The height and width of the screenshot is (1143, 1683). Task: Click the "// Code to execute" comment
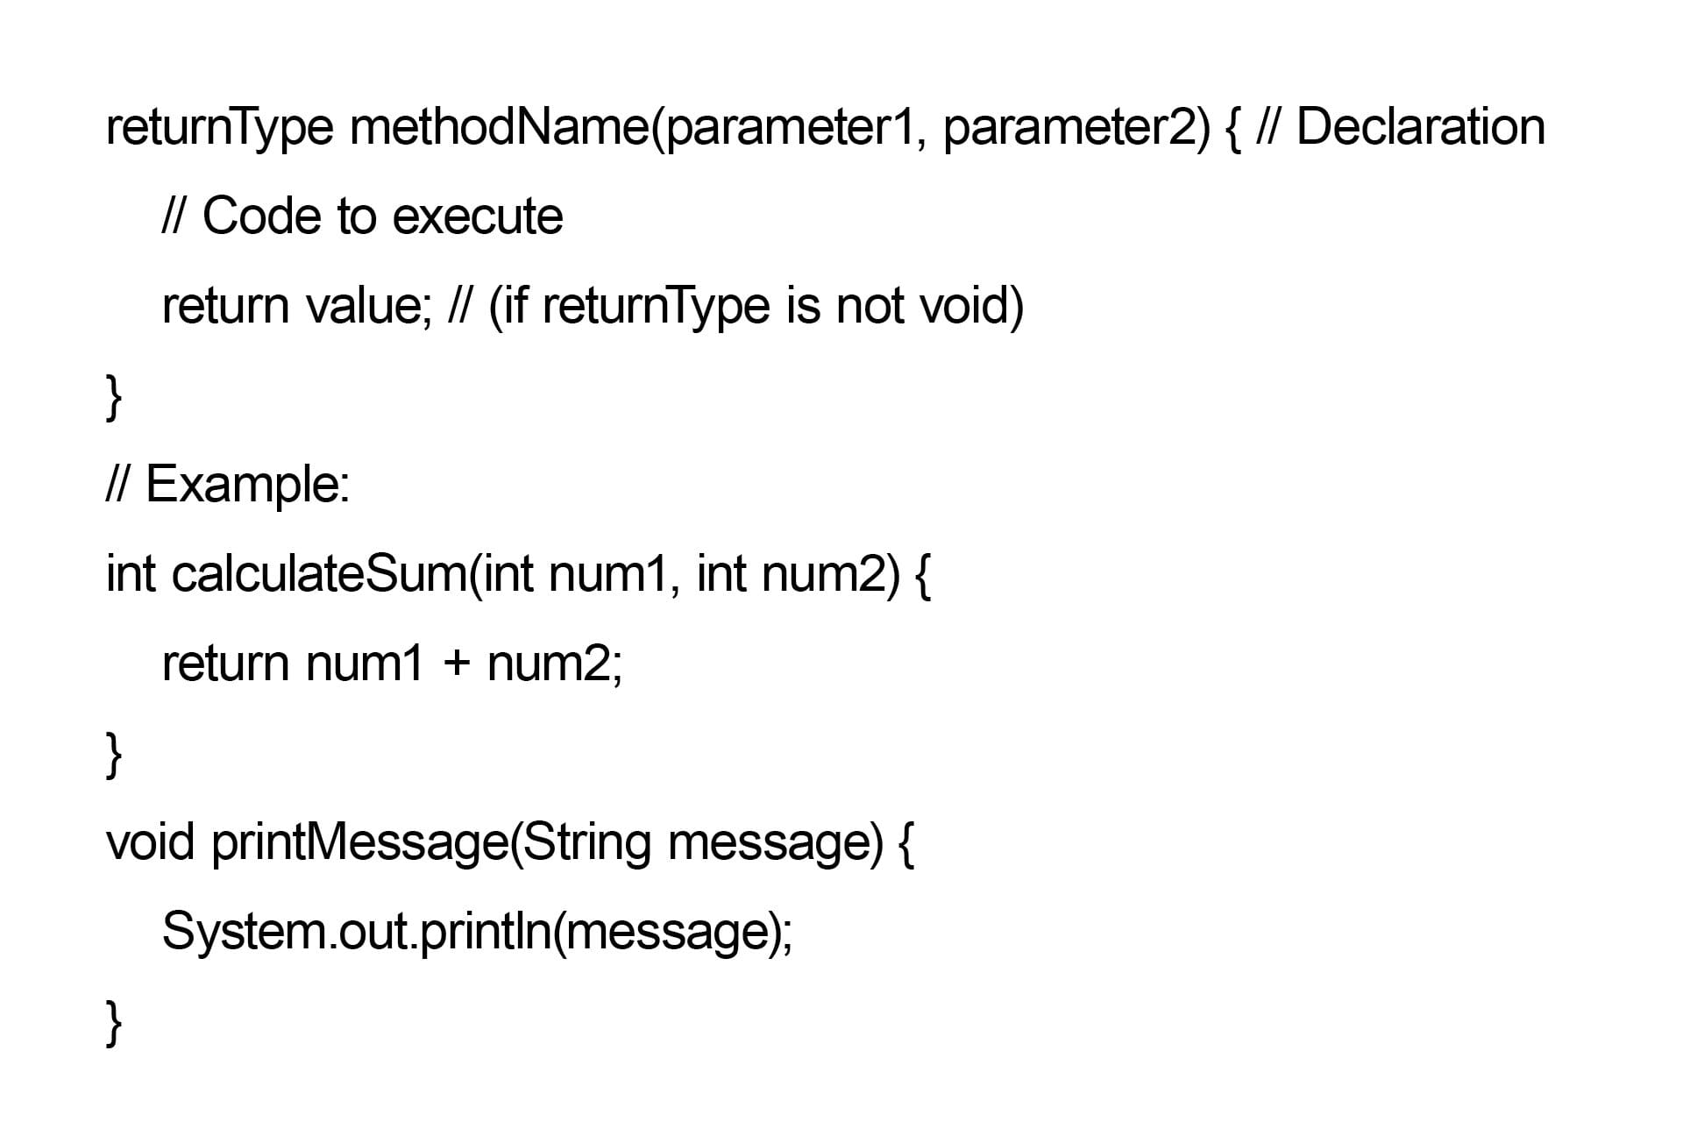point(362,217)
